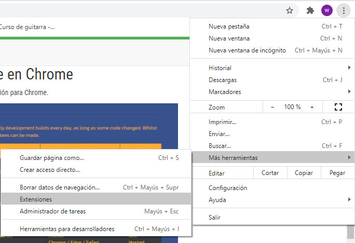Click the Copiar button

point(304,173)
